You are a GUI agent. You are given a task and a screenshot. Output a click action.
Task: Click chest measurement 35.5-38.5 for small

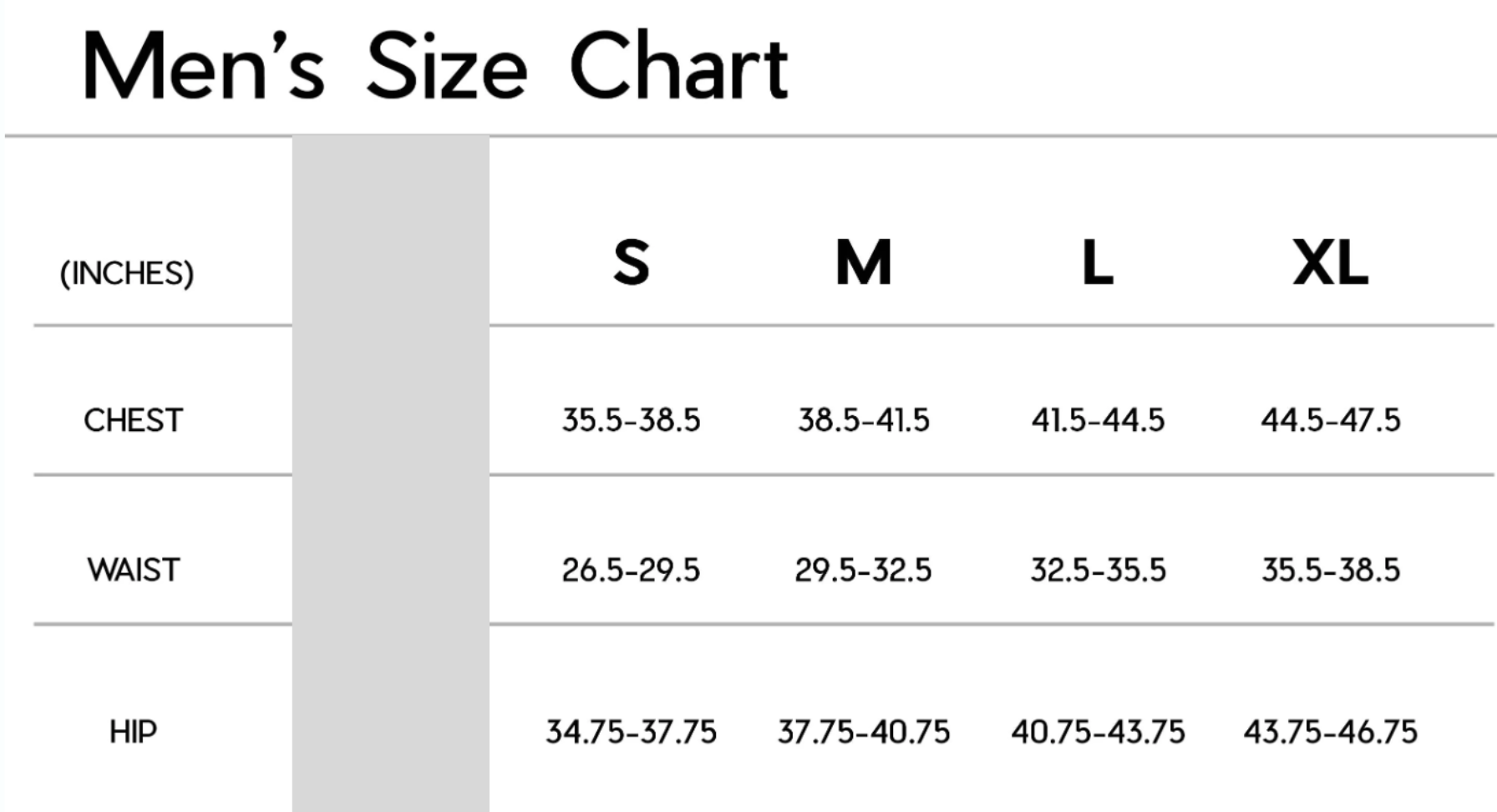[x=631, y=420]
